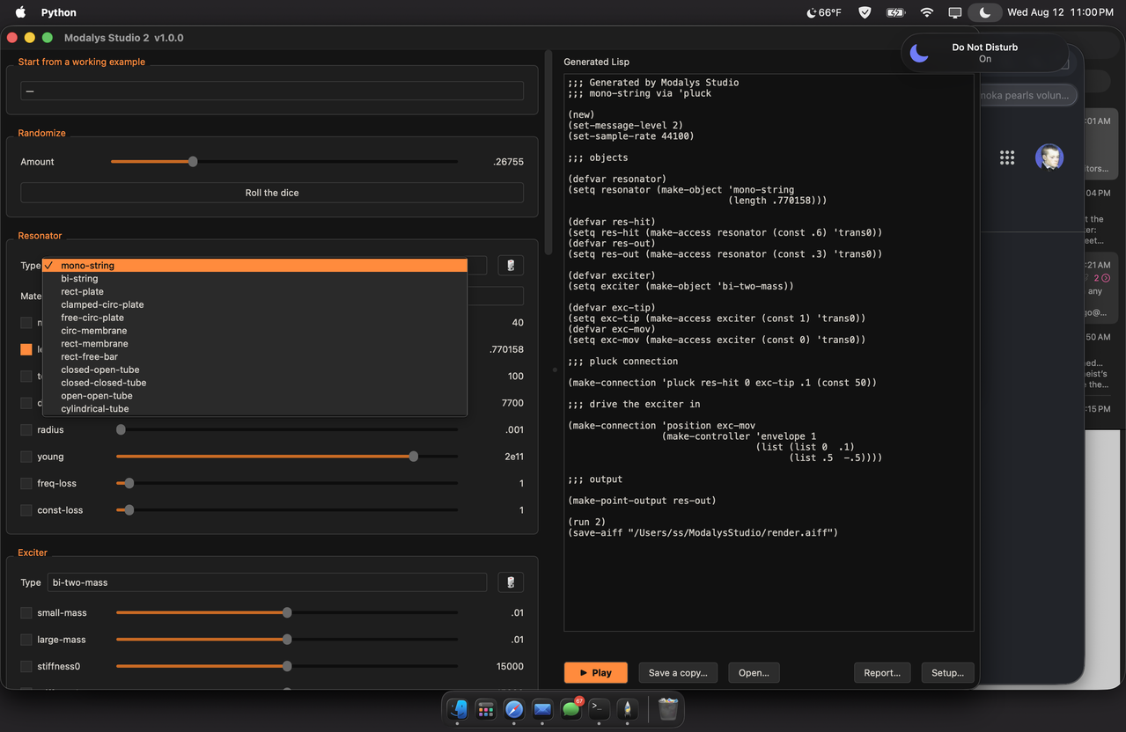Pick closed-closed-tube option

[255, 383]
